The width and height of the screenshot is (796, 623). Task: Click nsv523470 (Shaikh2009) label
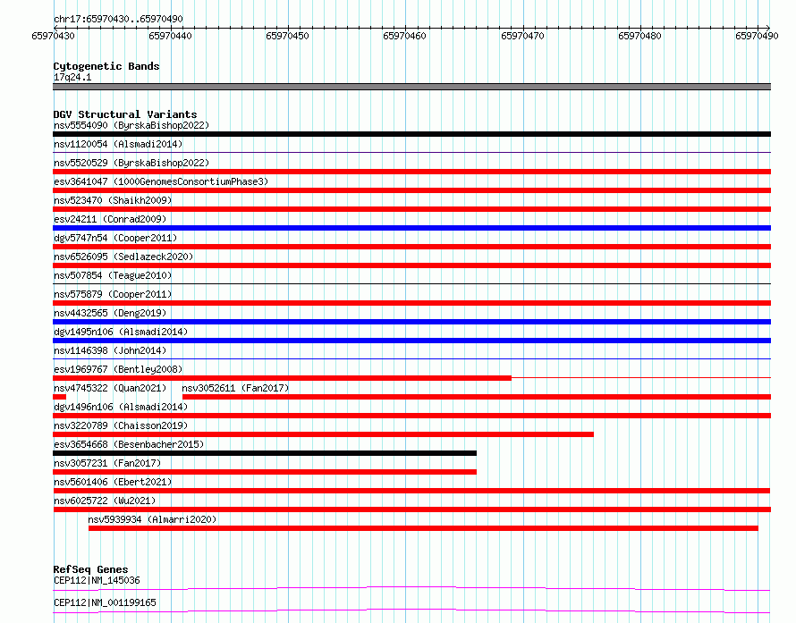coord(113,200)
